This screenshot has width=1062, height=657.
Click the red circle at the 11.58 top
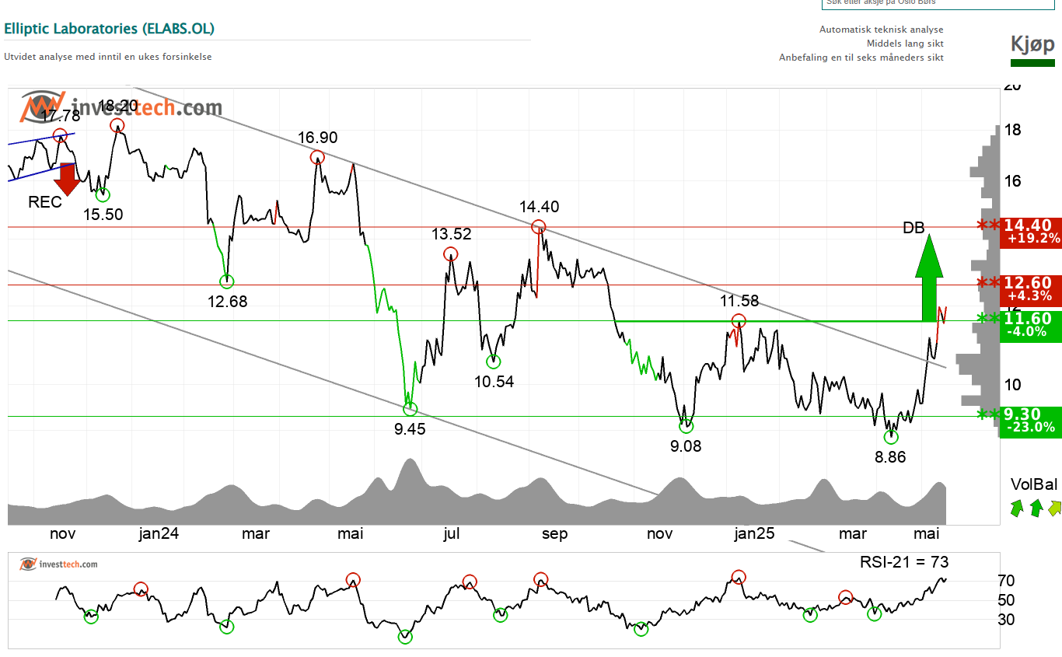739,320
